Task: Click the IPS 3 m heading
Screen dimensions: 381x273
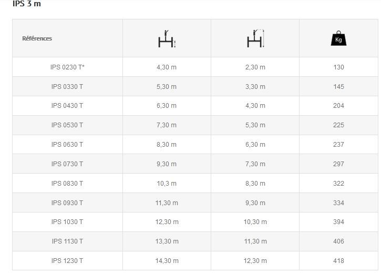Action: coord(26,4)
